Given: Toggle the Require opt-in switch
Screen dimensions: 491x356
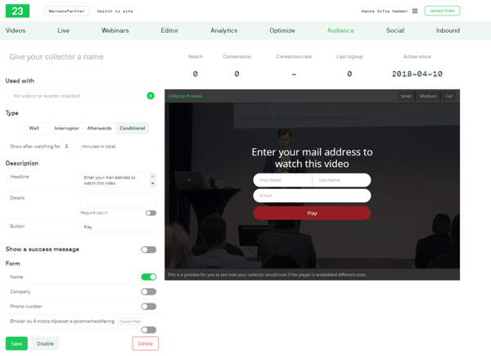Looking at the screenshot, I should tap(151, 213).
